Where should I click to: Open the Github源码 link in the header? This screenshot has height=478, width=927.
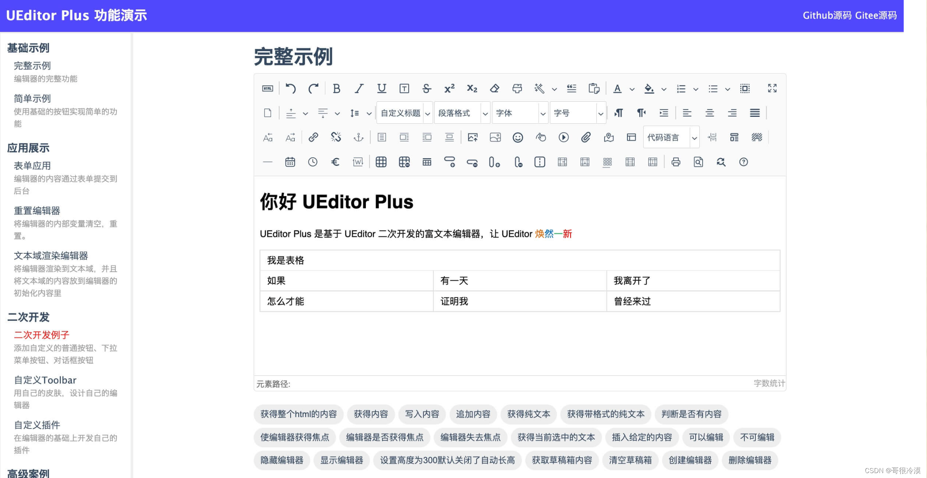(827, 15)
